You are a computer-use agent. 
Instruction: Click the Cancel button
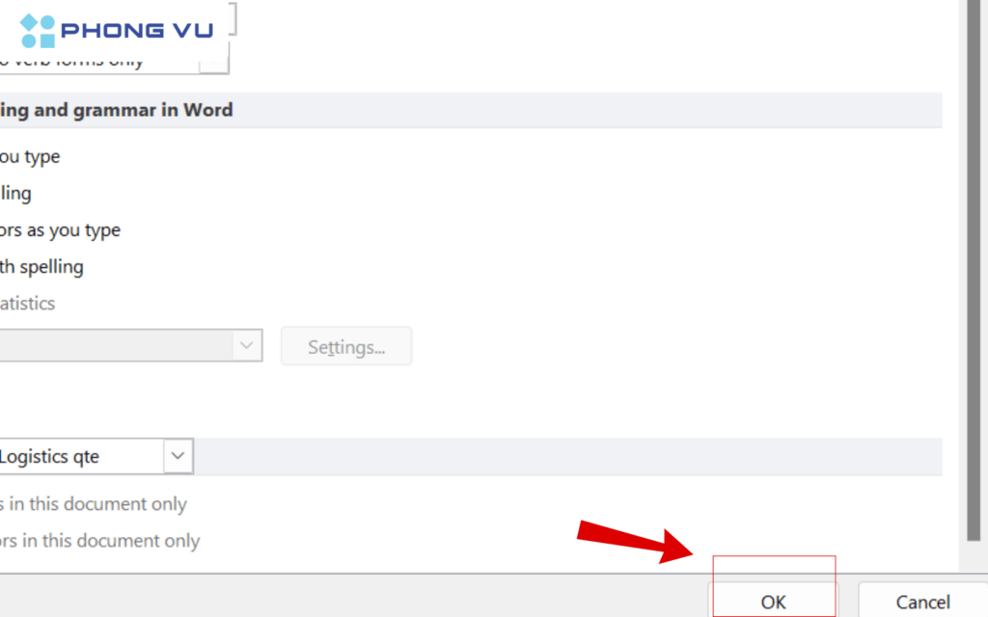[922, 602]
